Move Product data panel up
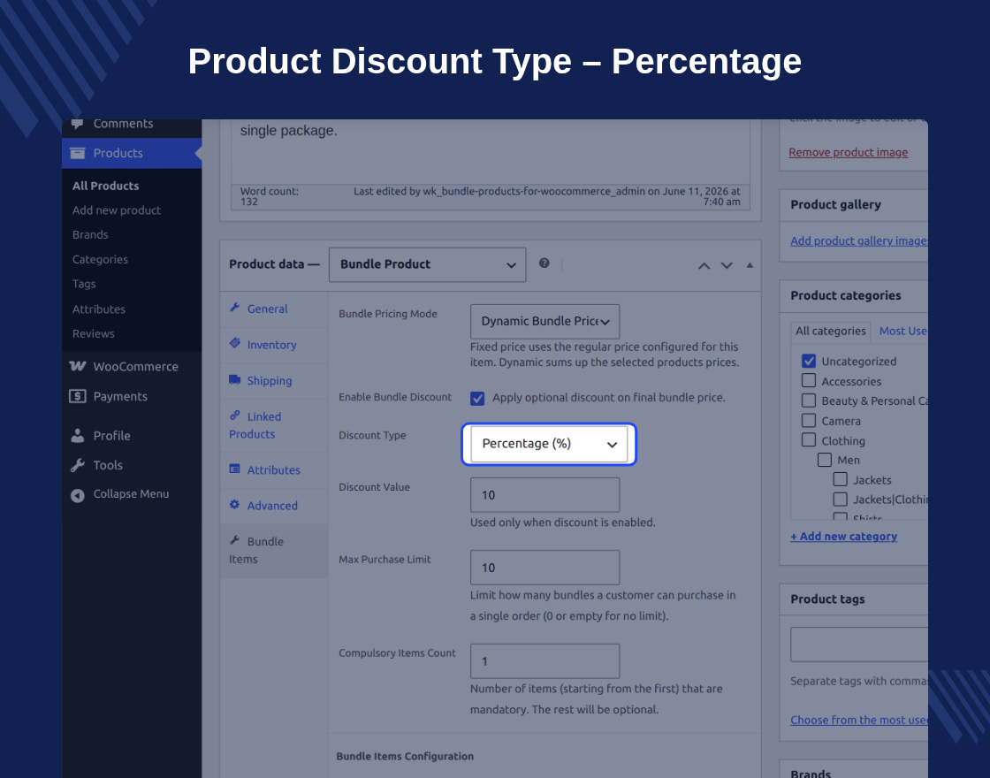 click(x=704, y=266)
